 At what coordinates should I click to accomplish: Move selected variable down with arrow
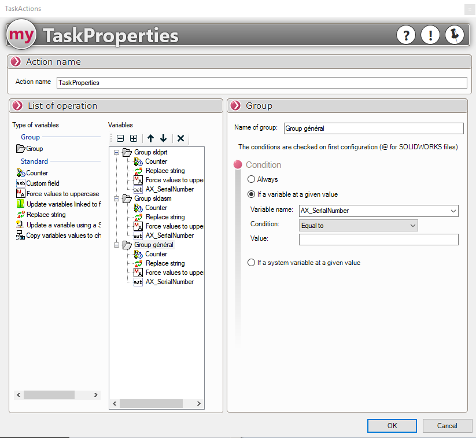pyautogui.click(x=164, y=138)
